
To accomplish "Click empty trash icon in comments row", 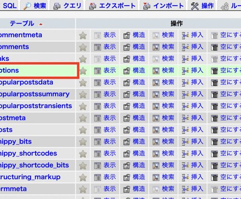I will point(214,47).
